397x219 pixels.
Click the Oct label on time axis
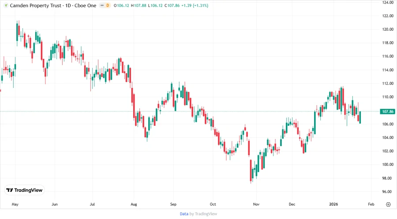(213, 204)
